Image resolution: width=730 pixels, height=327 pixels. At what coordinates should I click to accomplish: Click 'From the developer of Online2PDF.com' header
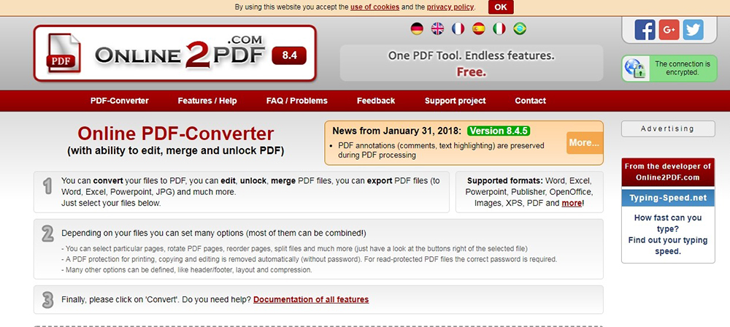(668, 172)
